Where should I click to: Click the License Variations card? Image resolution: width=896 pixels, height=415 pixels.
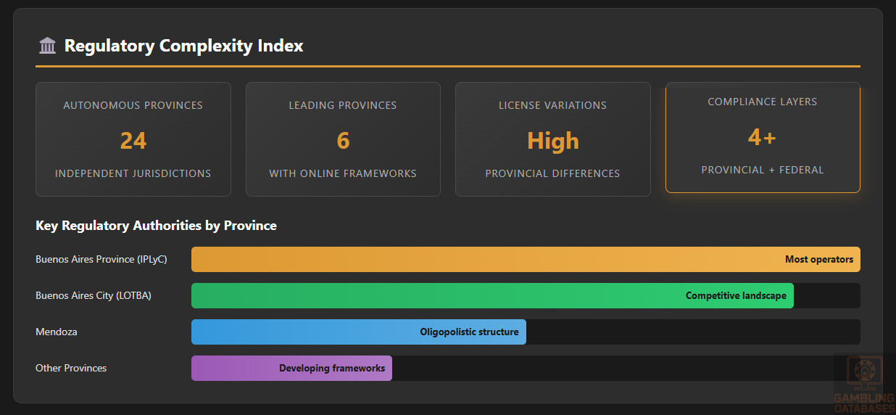(552, 139)
